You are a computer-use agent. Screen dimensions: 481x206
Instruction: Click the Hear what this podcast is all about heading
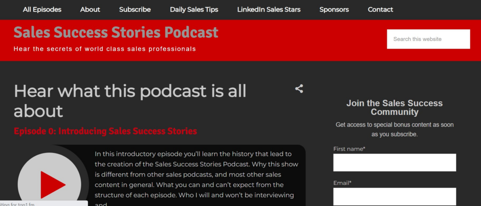click(x=130, y=101)
